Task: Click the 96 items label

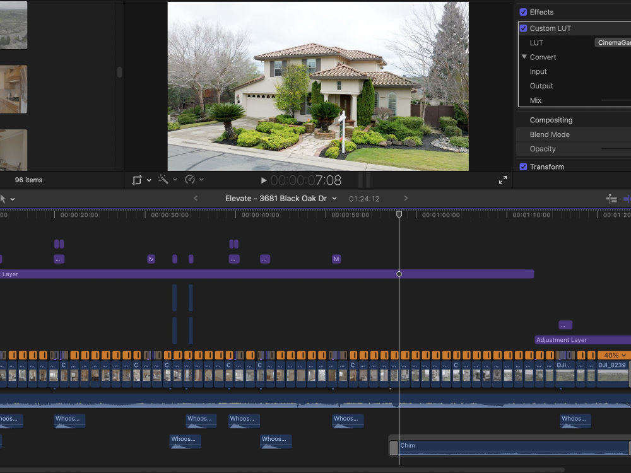Action: point(28,180)
